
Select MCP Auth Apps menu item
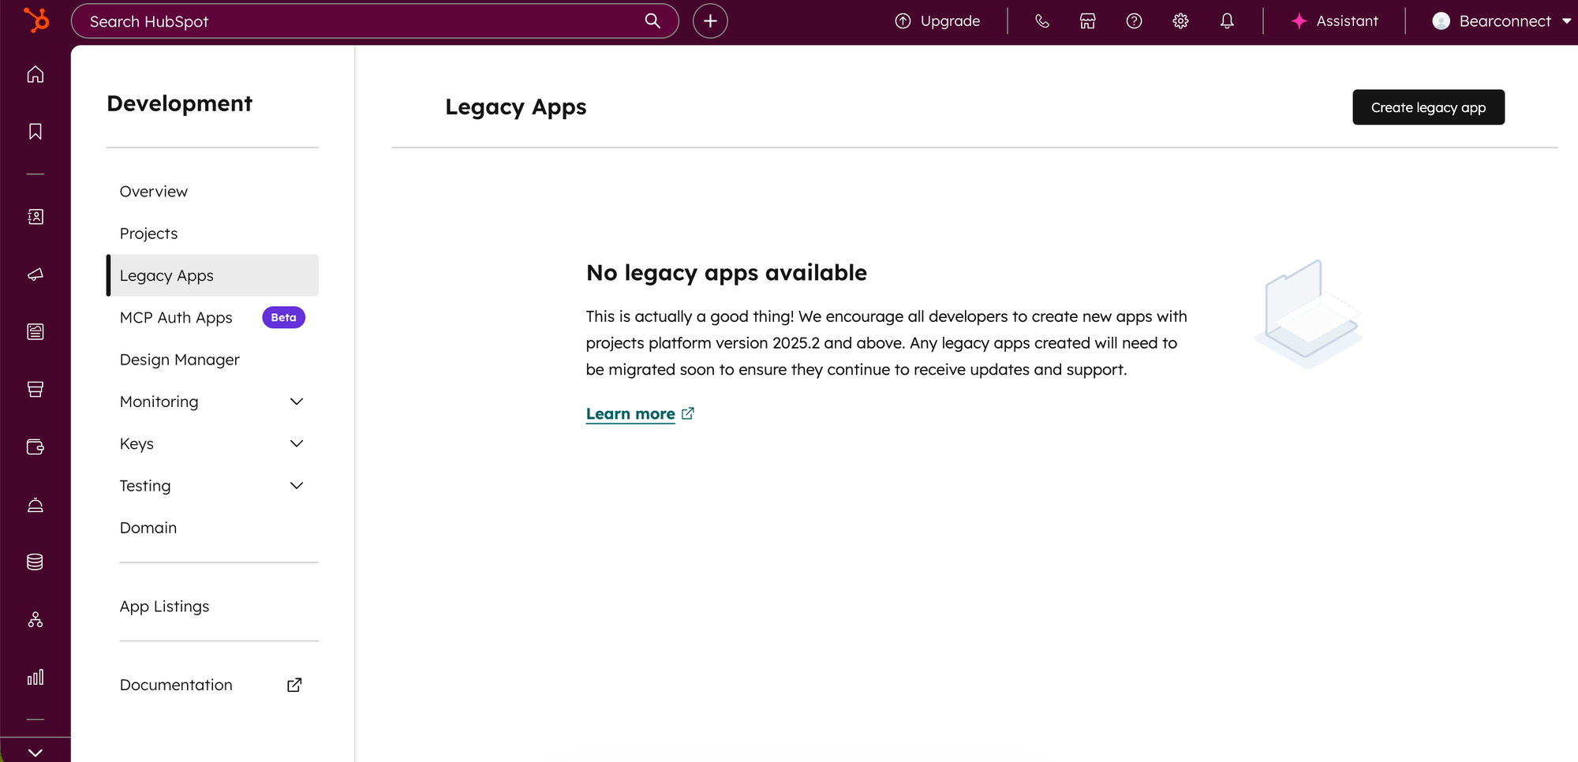[x=176, y=318]
